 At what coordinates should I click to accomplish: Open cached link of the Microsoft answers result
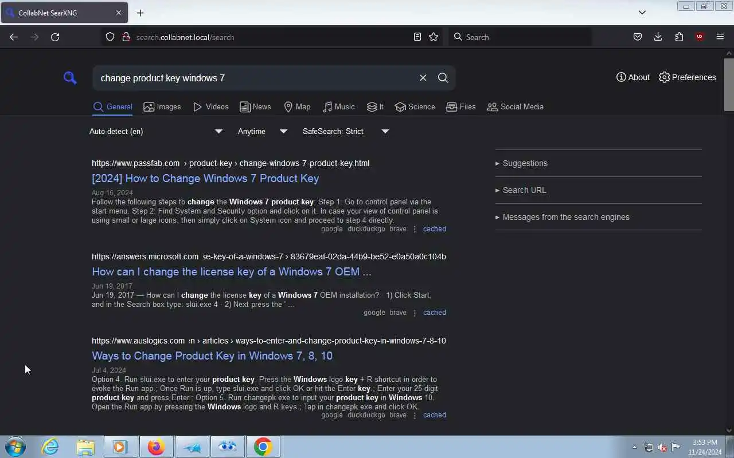(x=434, y=313)
